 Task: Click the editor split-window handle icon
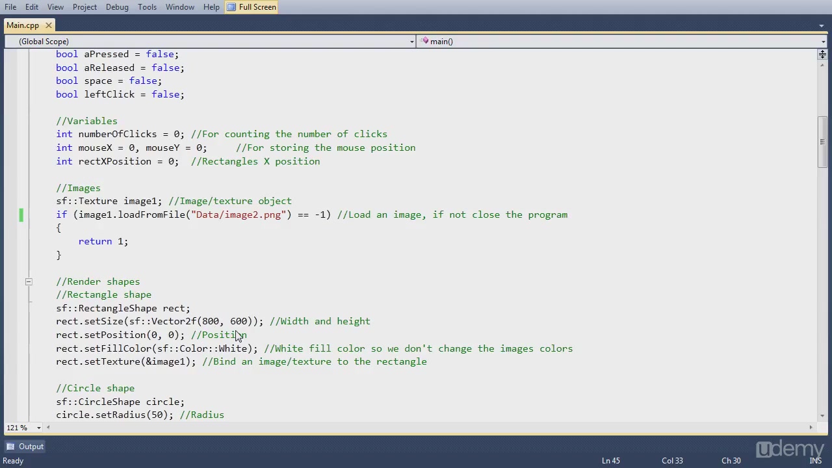(x=822, y=55)
